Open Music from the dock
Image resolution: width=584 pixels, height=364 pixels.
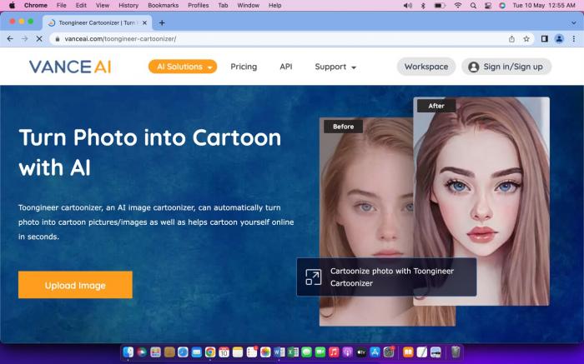(334, 352)
